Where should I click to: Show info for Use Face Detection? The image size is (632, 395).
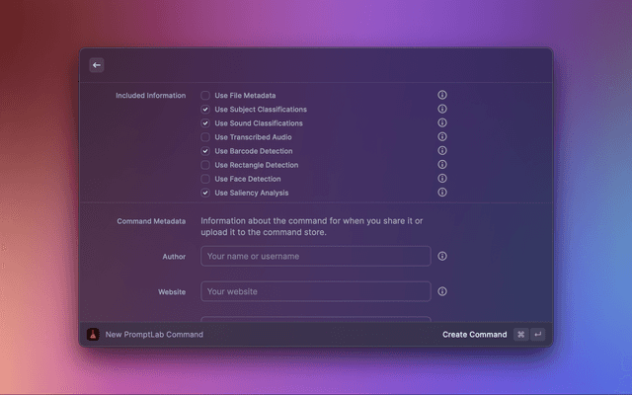[x=442, y=179]
